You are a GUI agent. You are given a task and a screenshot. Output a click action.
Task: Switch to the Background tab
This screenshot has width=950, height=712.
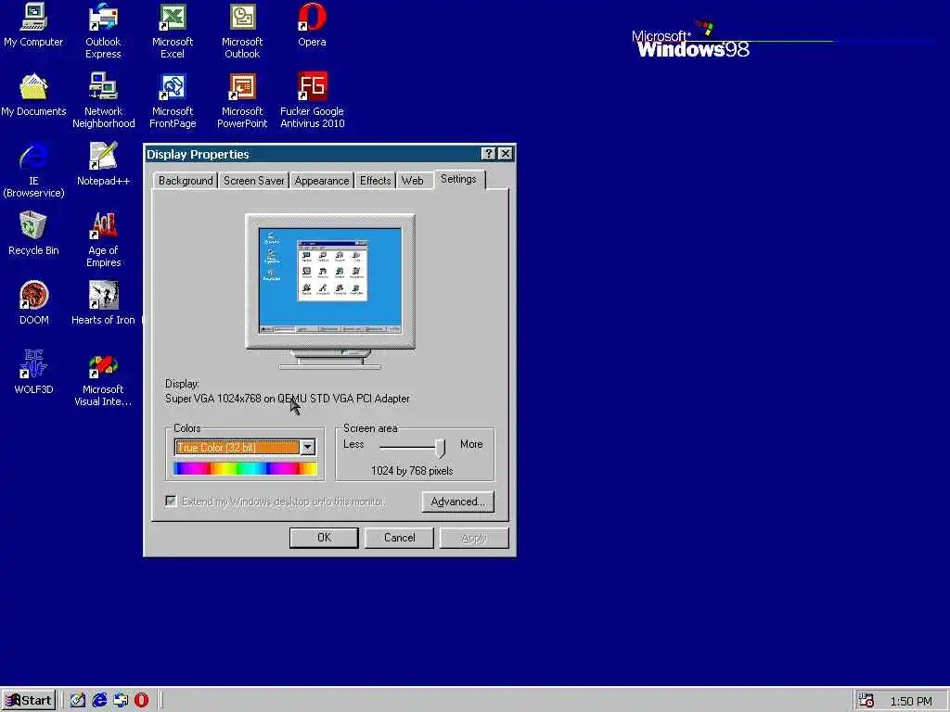[x=186, y=181]
